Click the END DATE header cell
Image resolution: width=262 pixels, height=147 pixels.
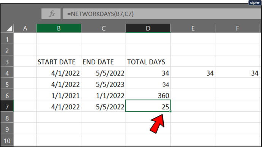103,62
